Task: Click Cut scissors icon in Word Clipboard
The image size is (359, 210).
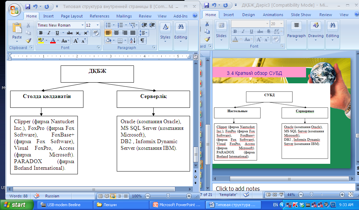Action: (28, 25)
